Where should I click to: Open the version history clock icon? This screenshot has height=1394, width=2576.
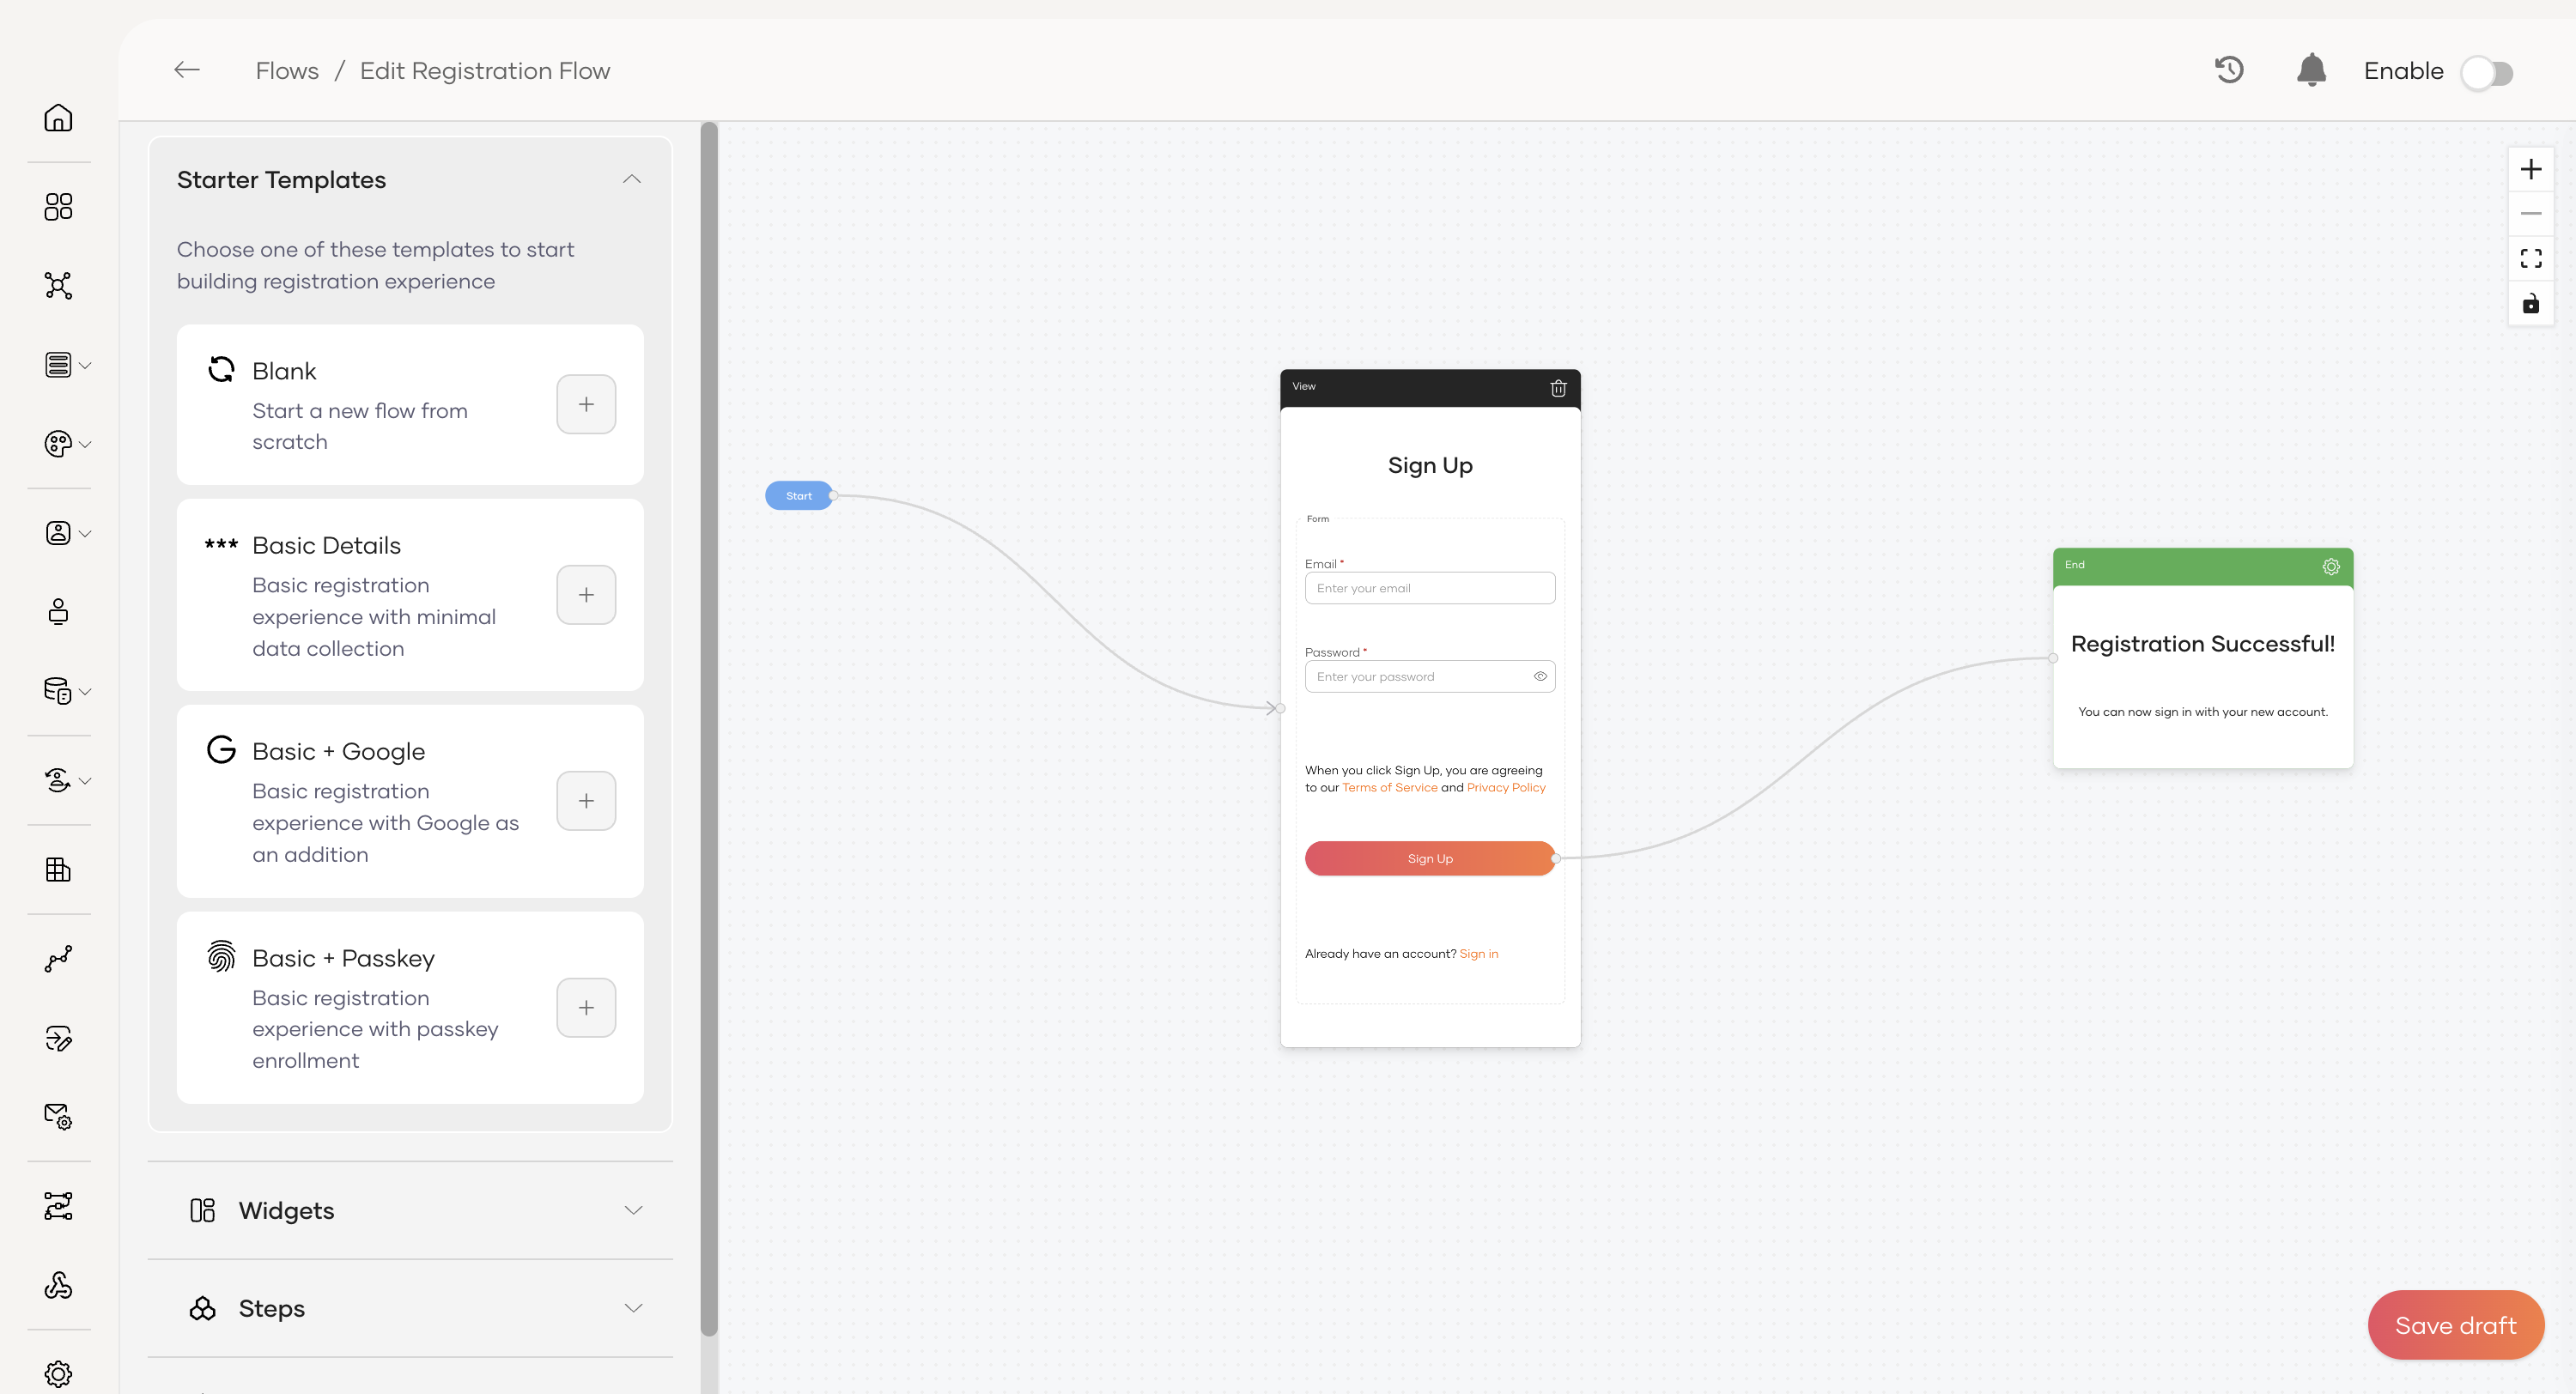[2229, 70]
